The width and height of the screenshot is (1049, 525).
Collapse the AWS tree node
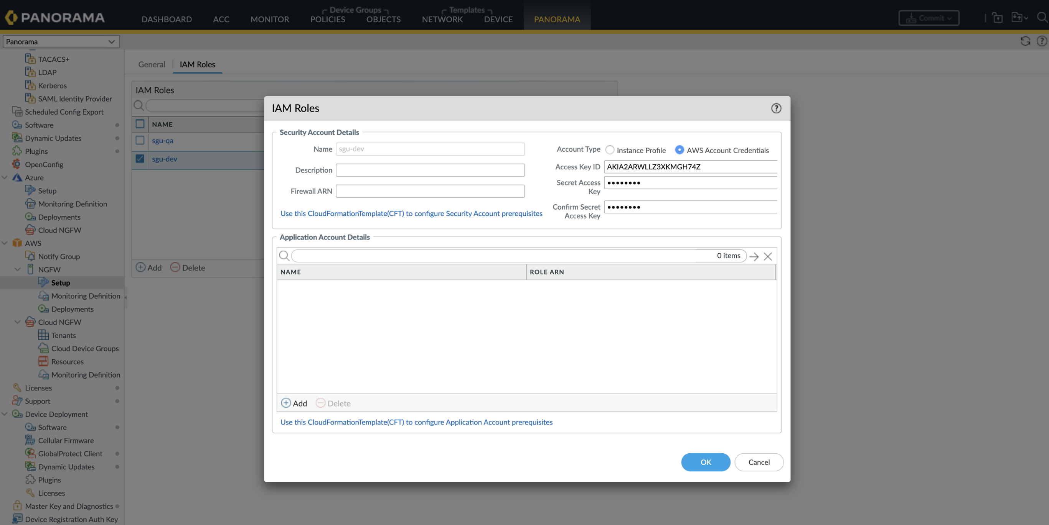5,243
